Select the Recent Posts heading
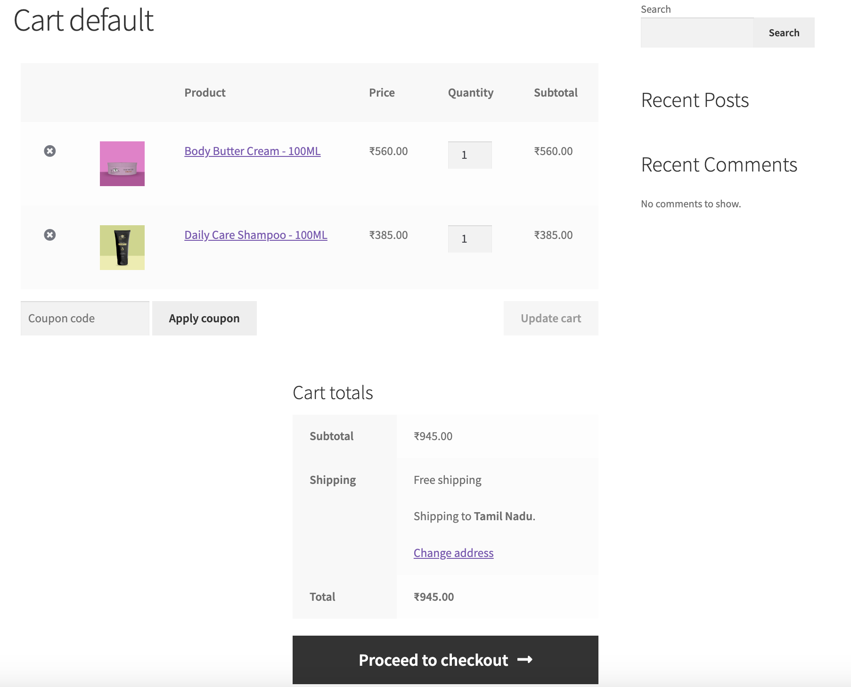The height and width of the screenshot is (687, 851). point(695,100)
